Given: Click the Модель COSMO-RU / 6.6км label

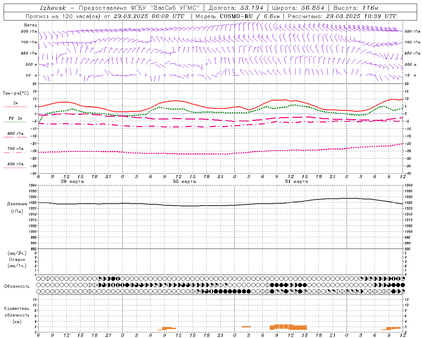Looking at the screenshot, I should (238, 16).
